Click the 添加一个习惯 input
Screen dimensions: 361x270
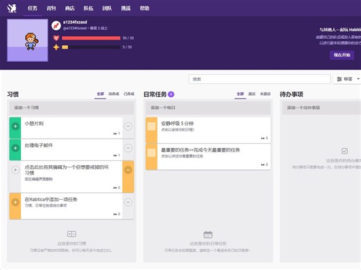72,108
